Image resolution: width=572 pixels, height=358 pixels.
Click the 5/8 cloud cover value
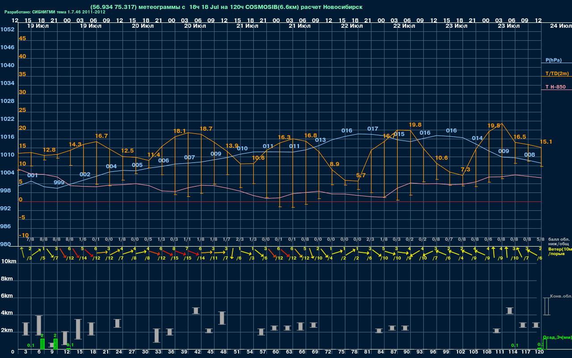(x=540, y=239)
